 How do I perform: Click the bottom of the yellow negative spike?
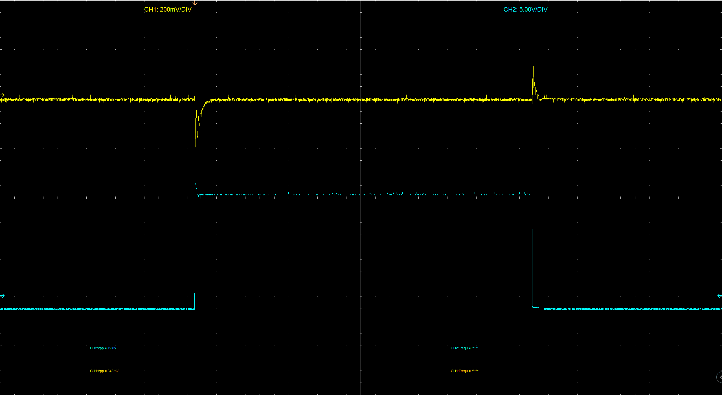click(196, 145)
